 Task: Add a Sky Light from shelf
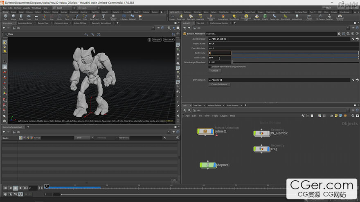click(256, 17)
